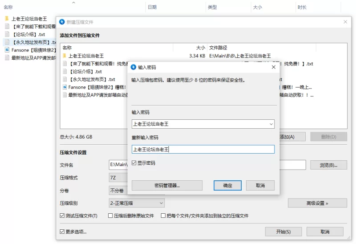
Task: Close the 输入密码 dialog with X
Action: click(x=274, y=67)
